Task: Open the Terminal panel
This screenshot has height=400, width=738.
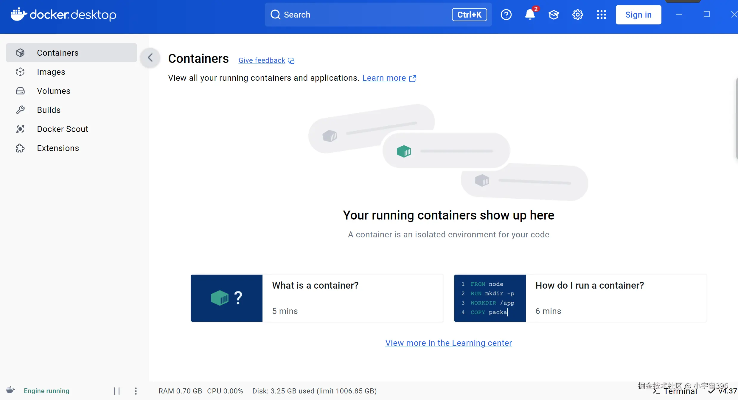Action: (675, 391)
